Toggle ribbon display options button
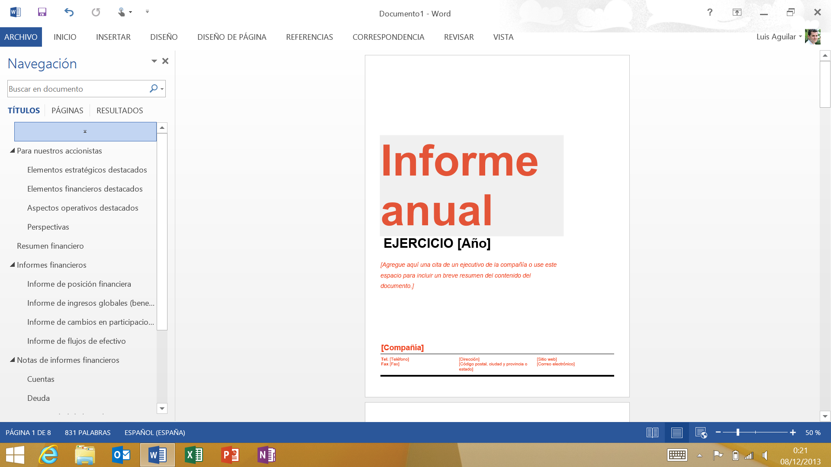831x467 pixels. (737, 12)
